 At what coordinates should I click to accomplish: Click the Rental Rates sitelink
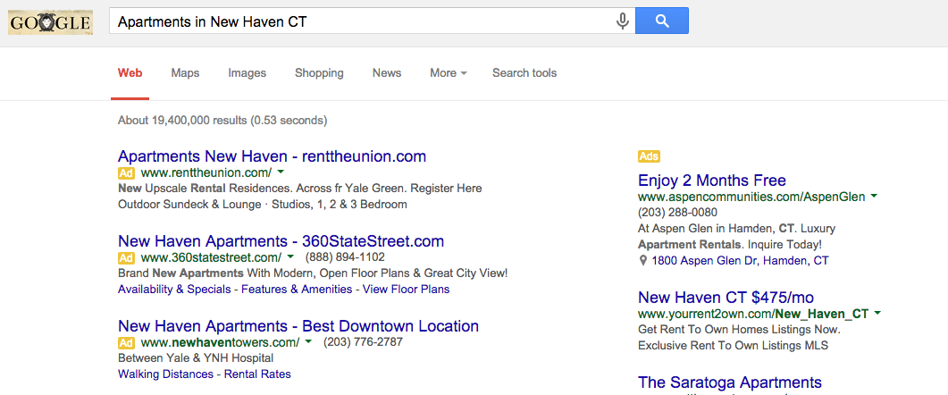point(257,374)
